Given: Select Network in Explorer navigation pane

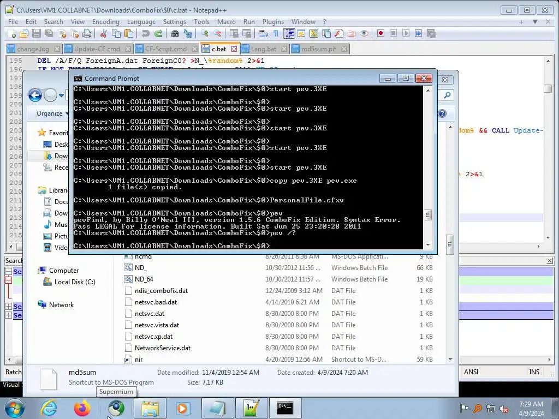Looking at the screenshot, I should tap(56, 304).
